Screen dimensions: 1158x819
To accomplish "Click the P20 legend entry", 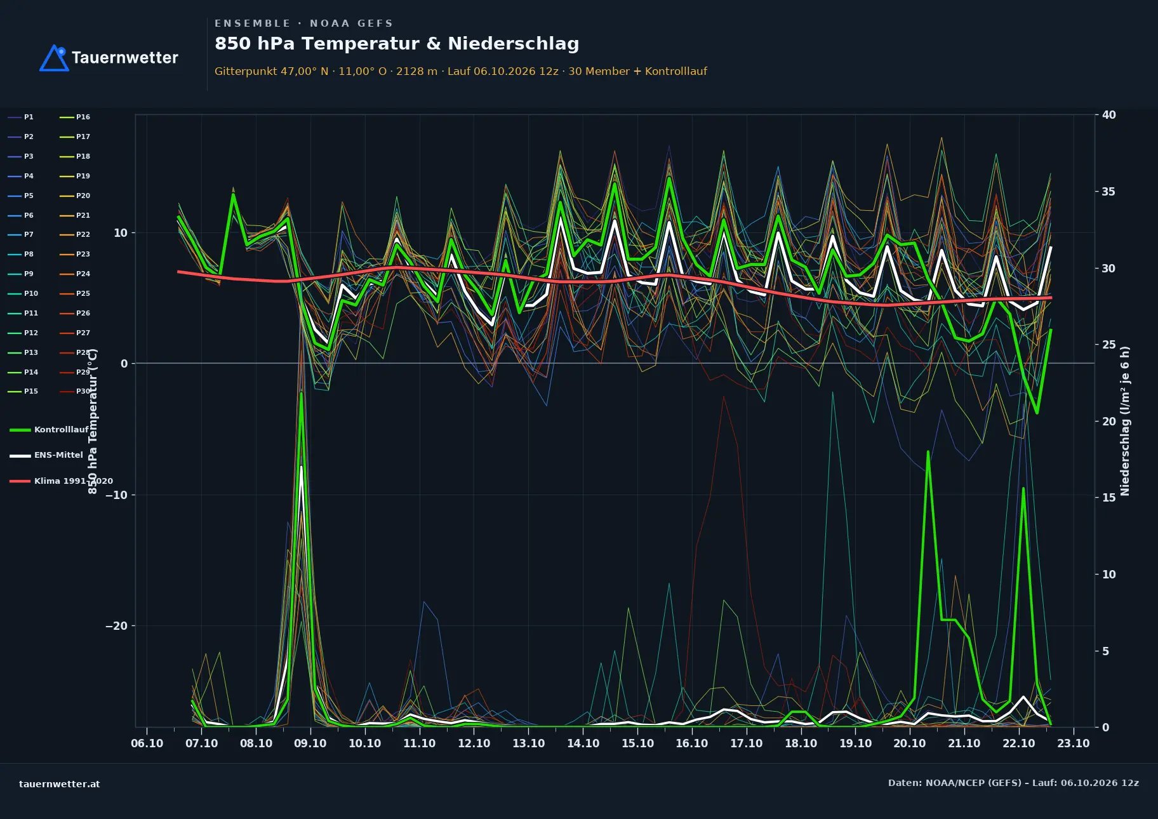I will pyautogui.click(x=75, y=196).
